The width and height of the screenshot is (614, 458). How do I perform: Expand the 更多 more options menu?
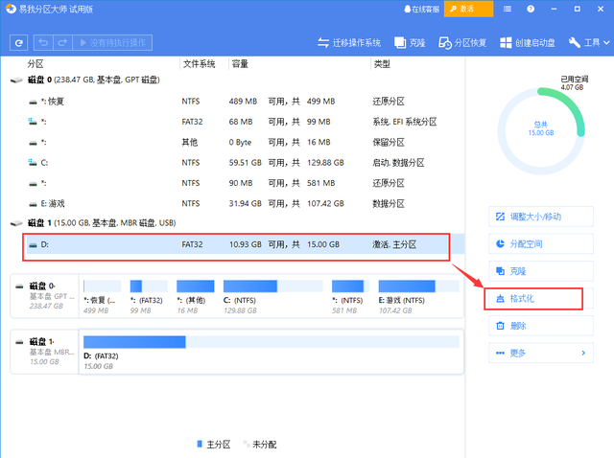[538, 354]
